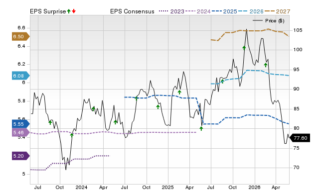The height and width of the screenshot is (190, 319).
Task: Click the 70 price axis label
Action: pyautogui.click(x=296, y=168)
